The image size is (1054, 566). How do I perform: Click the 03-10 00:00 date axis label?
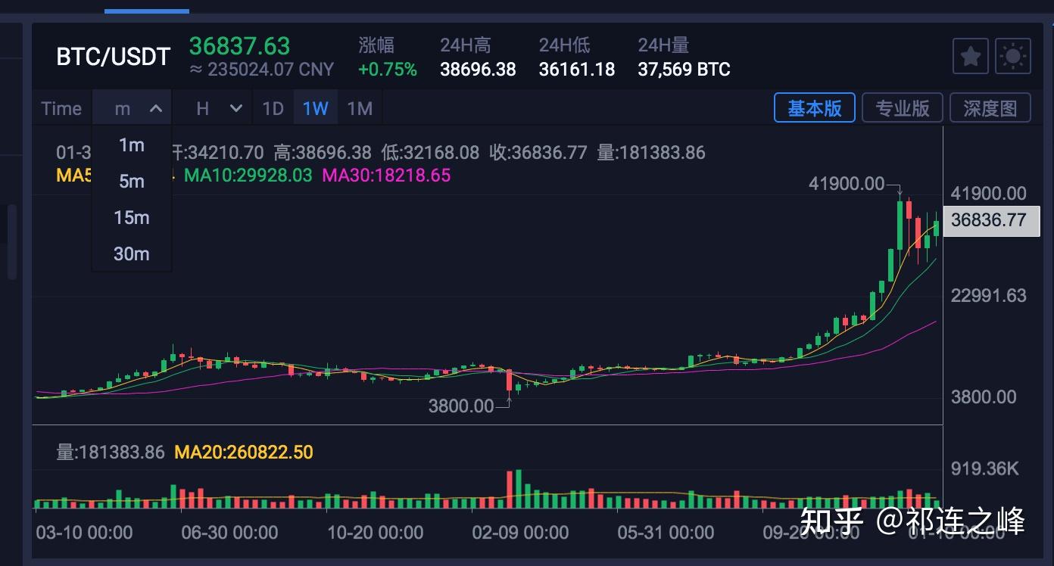pos(84,533)
